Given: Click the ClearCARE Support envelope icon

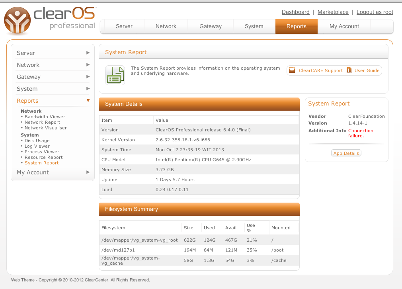Looking at the screenshot, I should pyautogui.click(x=292, y=70).
